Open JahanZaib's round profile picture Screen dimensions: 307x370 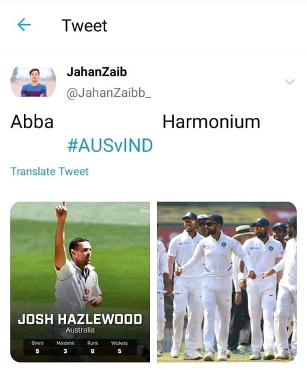33,82
